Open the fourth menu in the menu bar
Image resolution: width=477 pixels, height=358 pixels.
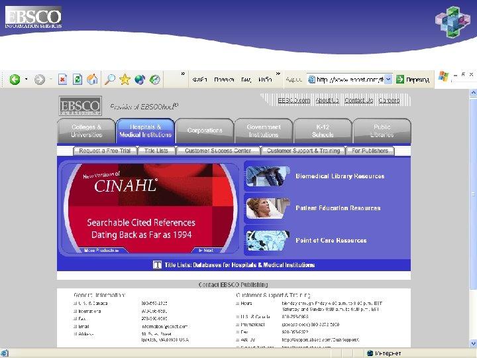[264, 80]
